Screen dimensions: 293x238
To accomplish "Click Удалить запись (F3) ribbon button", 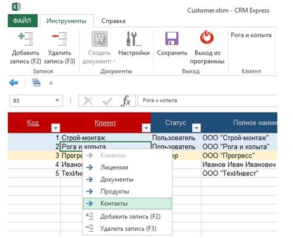I will tap(59, 48).
